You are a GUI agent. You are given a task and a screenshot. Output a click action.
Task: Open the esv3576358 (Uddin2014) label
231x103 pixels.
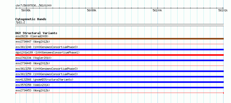pos(33,85)
